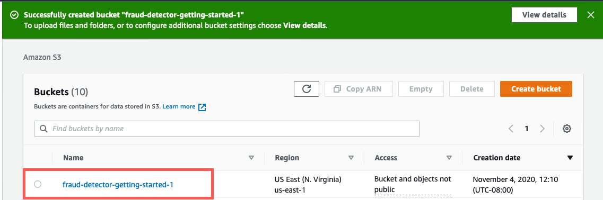Select the fraud-detector-getting-started-1 radio button
The image size is (603, 200).
(38, 184)
